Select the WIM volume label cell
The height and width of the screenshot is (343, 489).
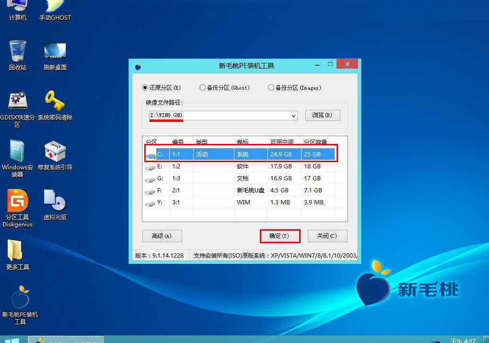pos(243,202)
